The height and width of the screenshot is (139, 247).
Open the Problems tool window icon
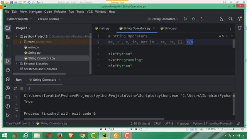coord(8,107)
